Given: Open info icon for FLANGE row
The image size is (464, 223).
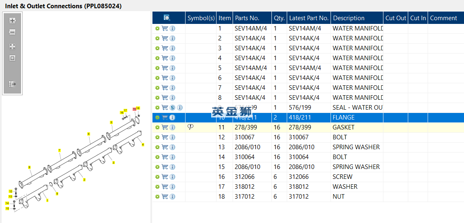Looking at the screenshot, I should (x=172, y=117).
